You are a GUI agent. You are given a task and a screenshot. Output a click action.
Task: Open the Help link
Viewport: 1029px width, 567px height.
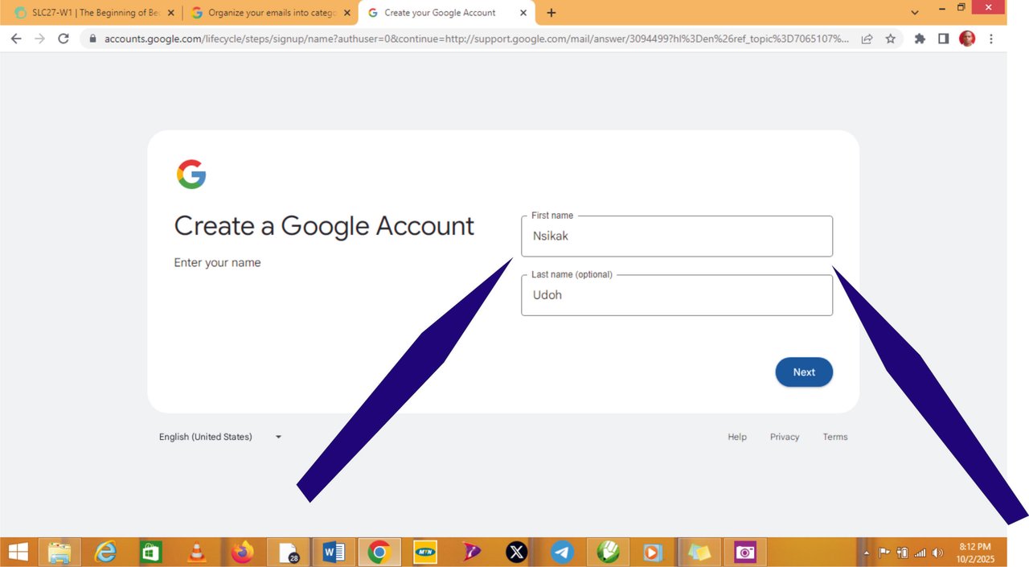pyautogui.click(x=737, y=437)
